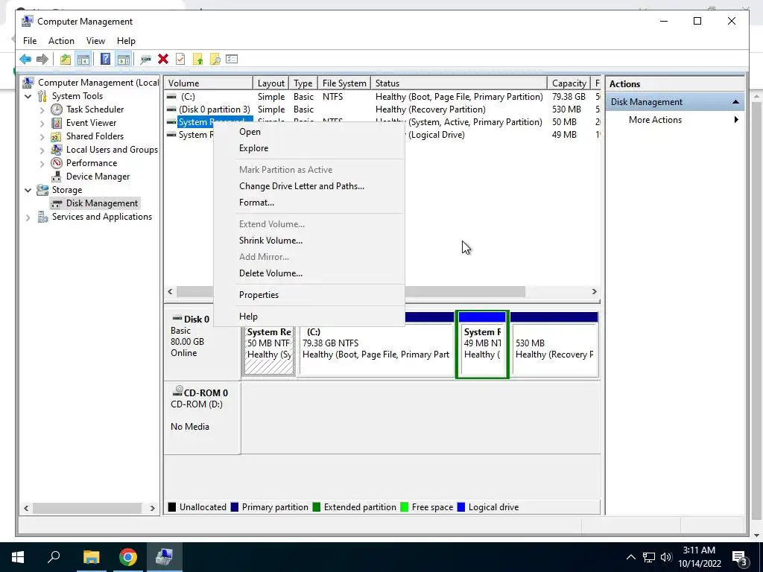763x572 pixels.
Task: Click the Capacity column header
Action: [x=569, y=83]
